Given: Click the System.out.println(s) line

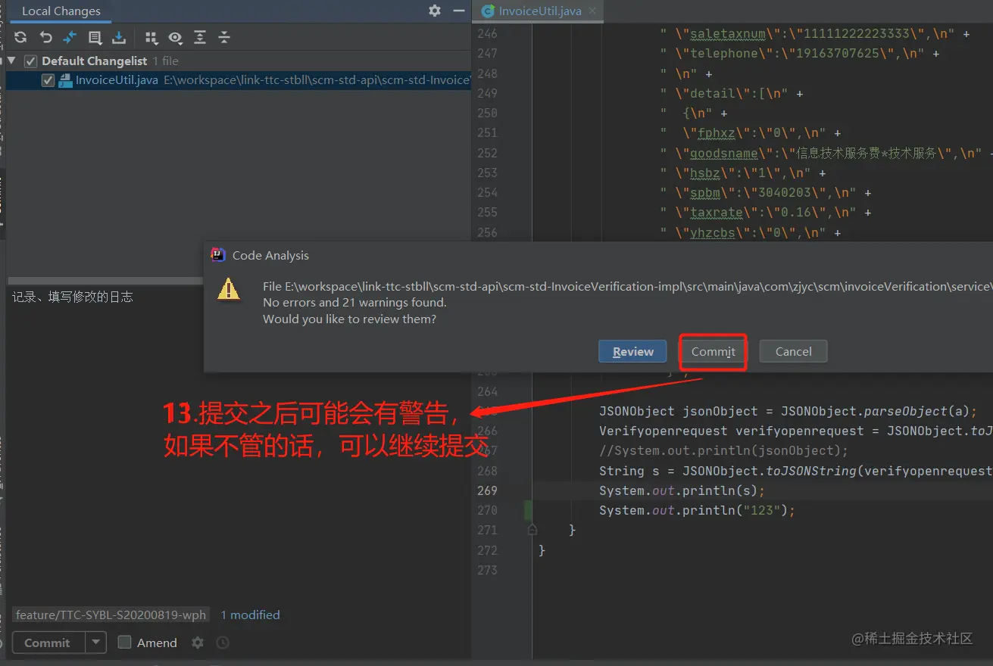Looking at the screenshot, I should (x=682, y=490).
